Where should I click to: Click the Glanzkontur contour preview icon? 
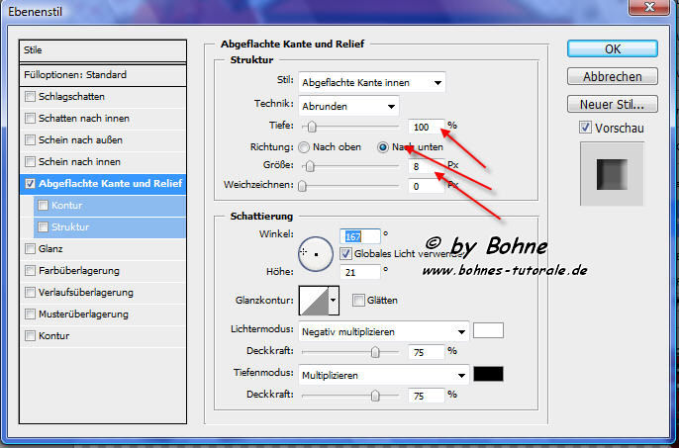click(x=313, y=299)
